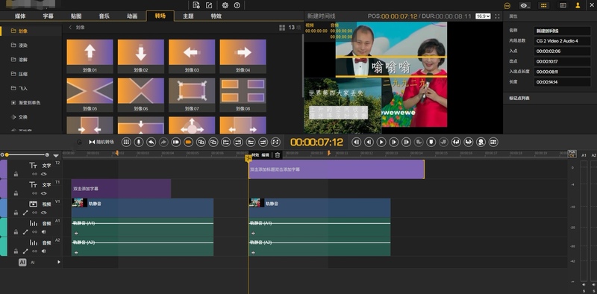Hide the V1 video track with its eye icon
This screenshot has height=294, width=597.
tap(44, 213)
